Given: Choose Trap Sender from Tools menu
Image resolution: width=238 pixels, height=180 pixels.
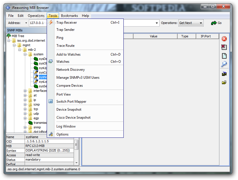Looking at the screenshot, I should pos(65,30).
